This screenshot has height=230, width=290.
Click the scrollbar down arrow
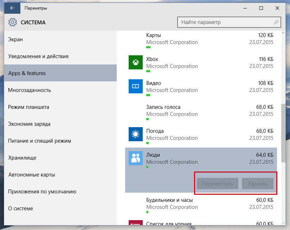coord(283,223)
